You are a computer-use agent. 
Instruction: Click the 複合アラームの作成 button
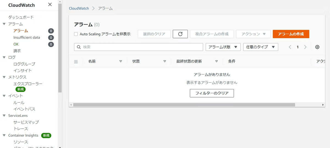tap(212, 34)
